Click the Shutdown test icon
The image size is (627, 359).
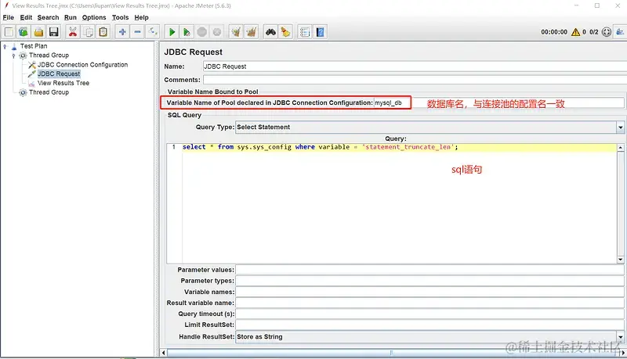tap(217, 32)
